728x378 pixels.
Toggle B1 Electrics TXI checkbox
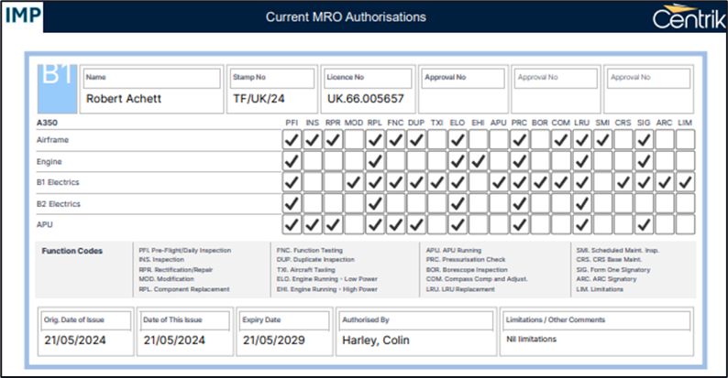pyautogui.click(x=436, y=182)
